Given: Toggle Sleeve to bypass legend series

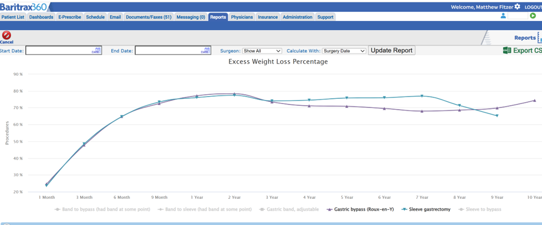Looking at the screenshot, I should click(479, 209).
